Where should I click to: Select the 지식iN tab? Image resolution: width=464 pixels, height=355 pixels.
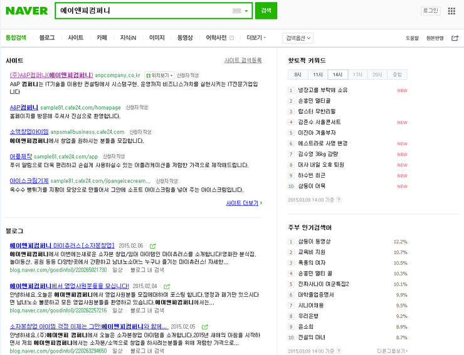(x=128, y=38)
